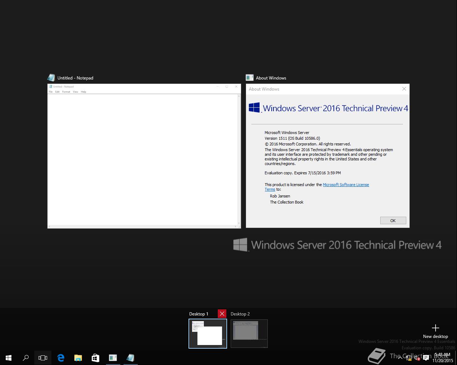Open the network status tray icon
The height and width of the screenshot is (365, 457).
click(x=409, y=358)
